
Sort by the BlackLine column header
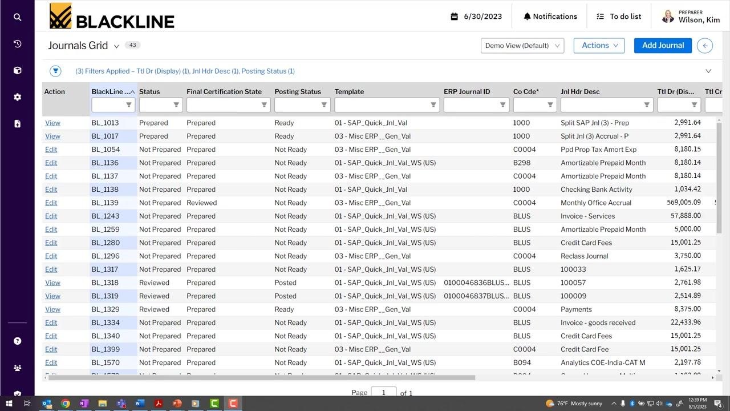click(x=113, y=91)
